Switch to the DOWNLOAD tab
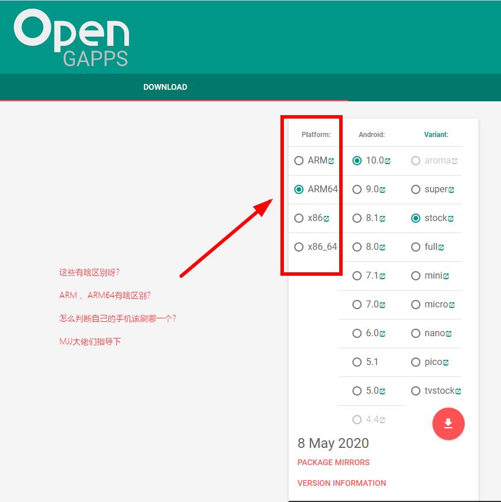This screenshot has width=501, height=502. pos(165,87)
